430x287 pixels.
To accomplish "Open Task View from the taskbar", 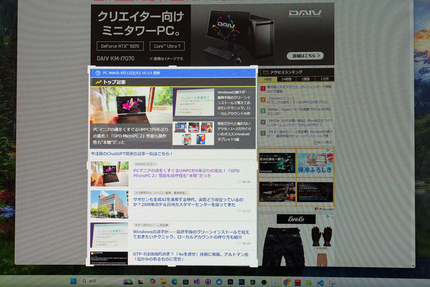I will click(141, 282).
